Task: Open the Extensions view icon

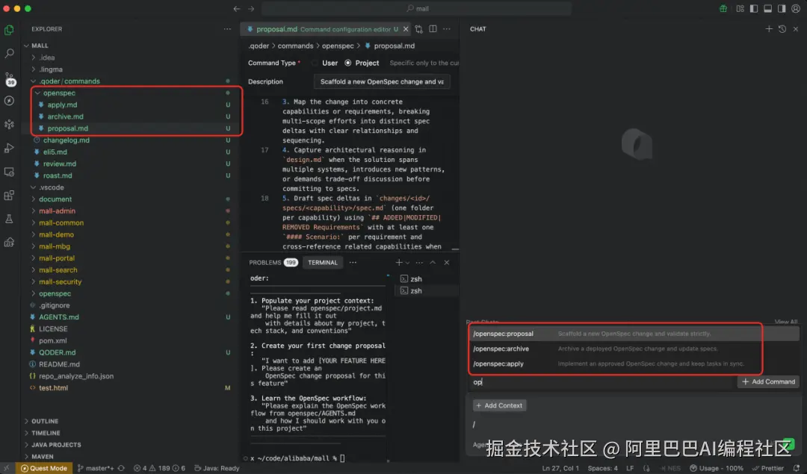Action: [9, 196]
